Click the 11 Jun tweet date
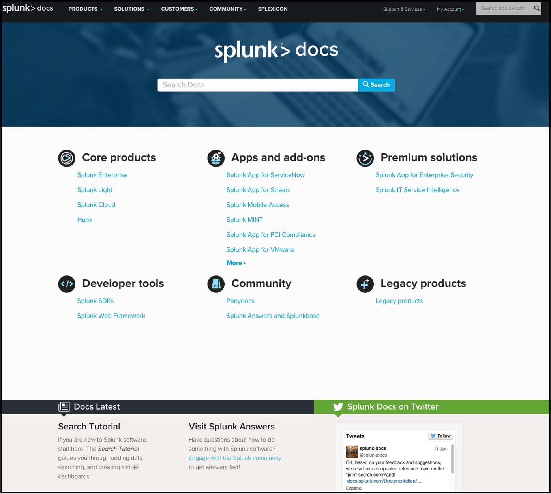 (440, 449)
